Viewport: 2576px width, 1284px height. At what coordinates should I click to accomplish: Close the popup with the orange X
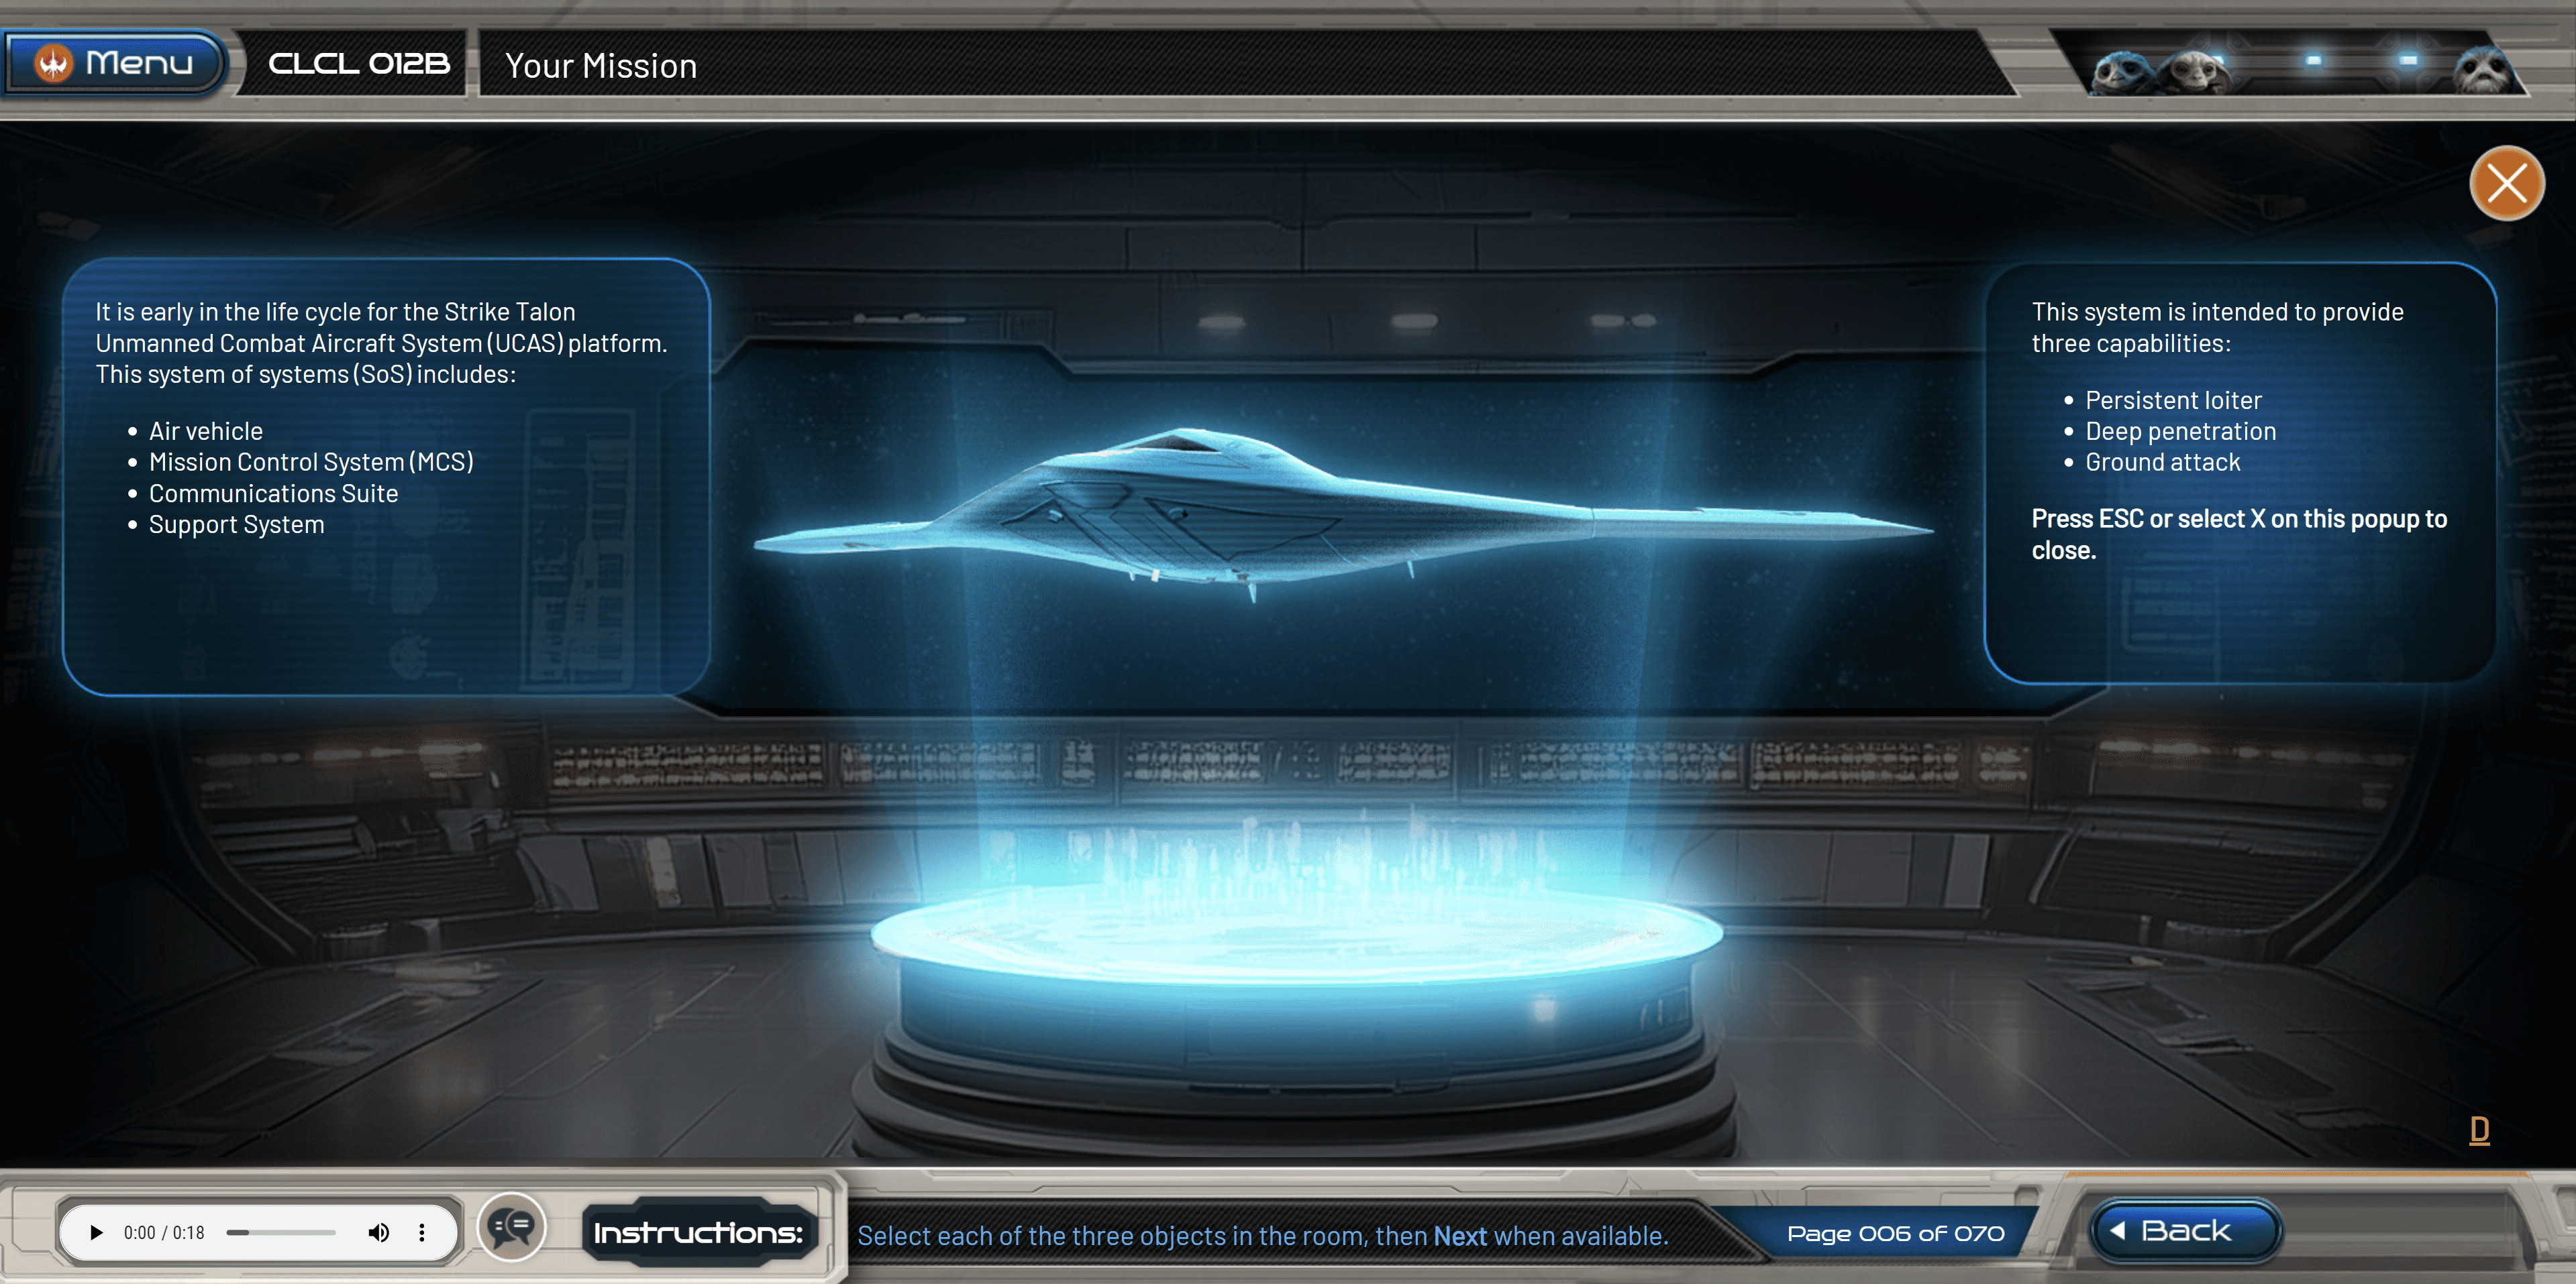click(x=2506, y=184)
